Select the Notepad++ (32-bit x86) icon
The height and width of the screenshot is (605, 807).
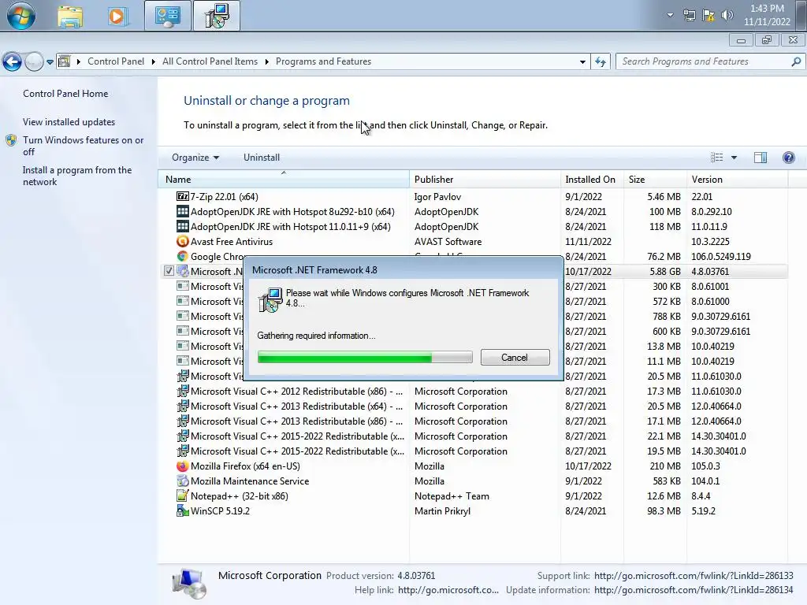click(182, 496)
